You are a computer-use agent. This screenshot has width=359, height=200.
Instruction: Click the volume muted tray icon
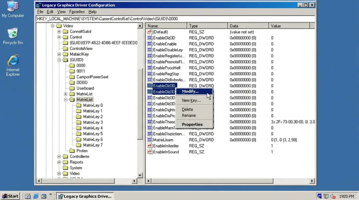tap(333, 196)
